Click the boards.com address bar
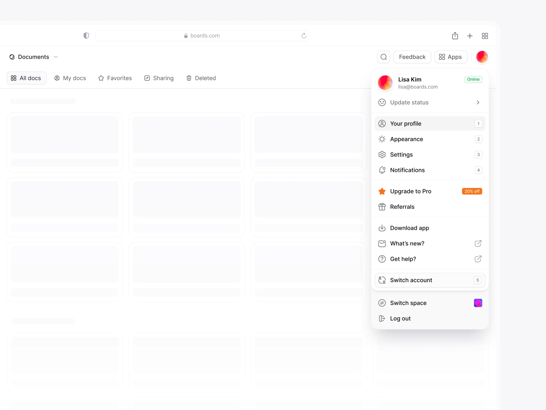The width and height of the screenshot is (546, 410). 202,36
